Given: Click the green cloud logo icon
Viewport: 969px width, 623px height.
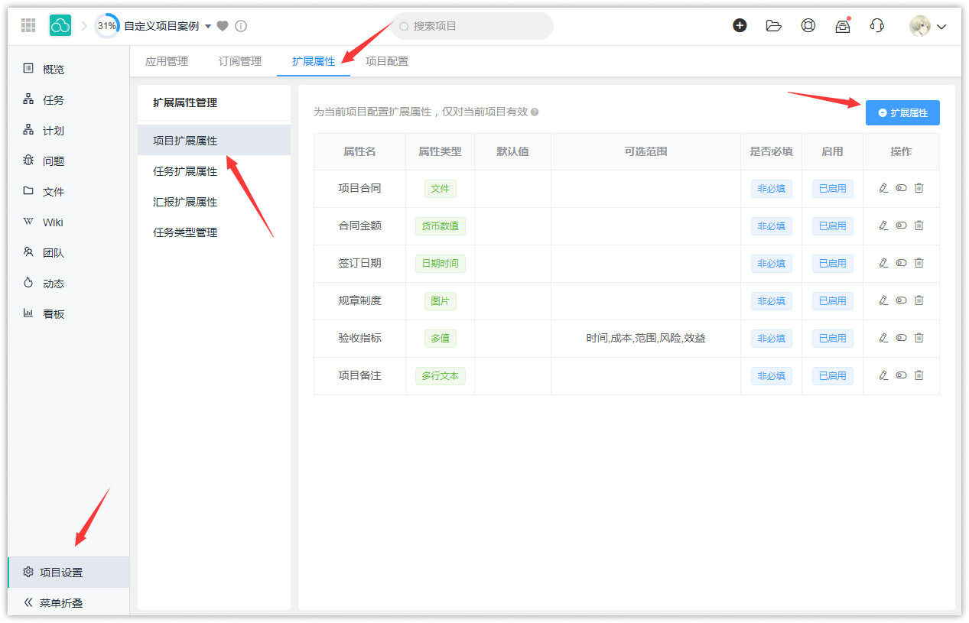Looking at the screenshot, I should click(x=60, y=25).
